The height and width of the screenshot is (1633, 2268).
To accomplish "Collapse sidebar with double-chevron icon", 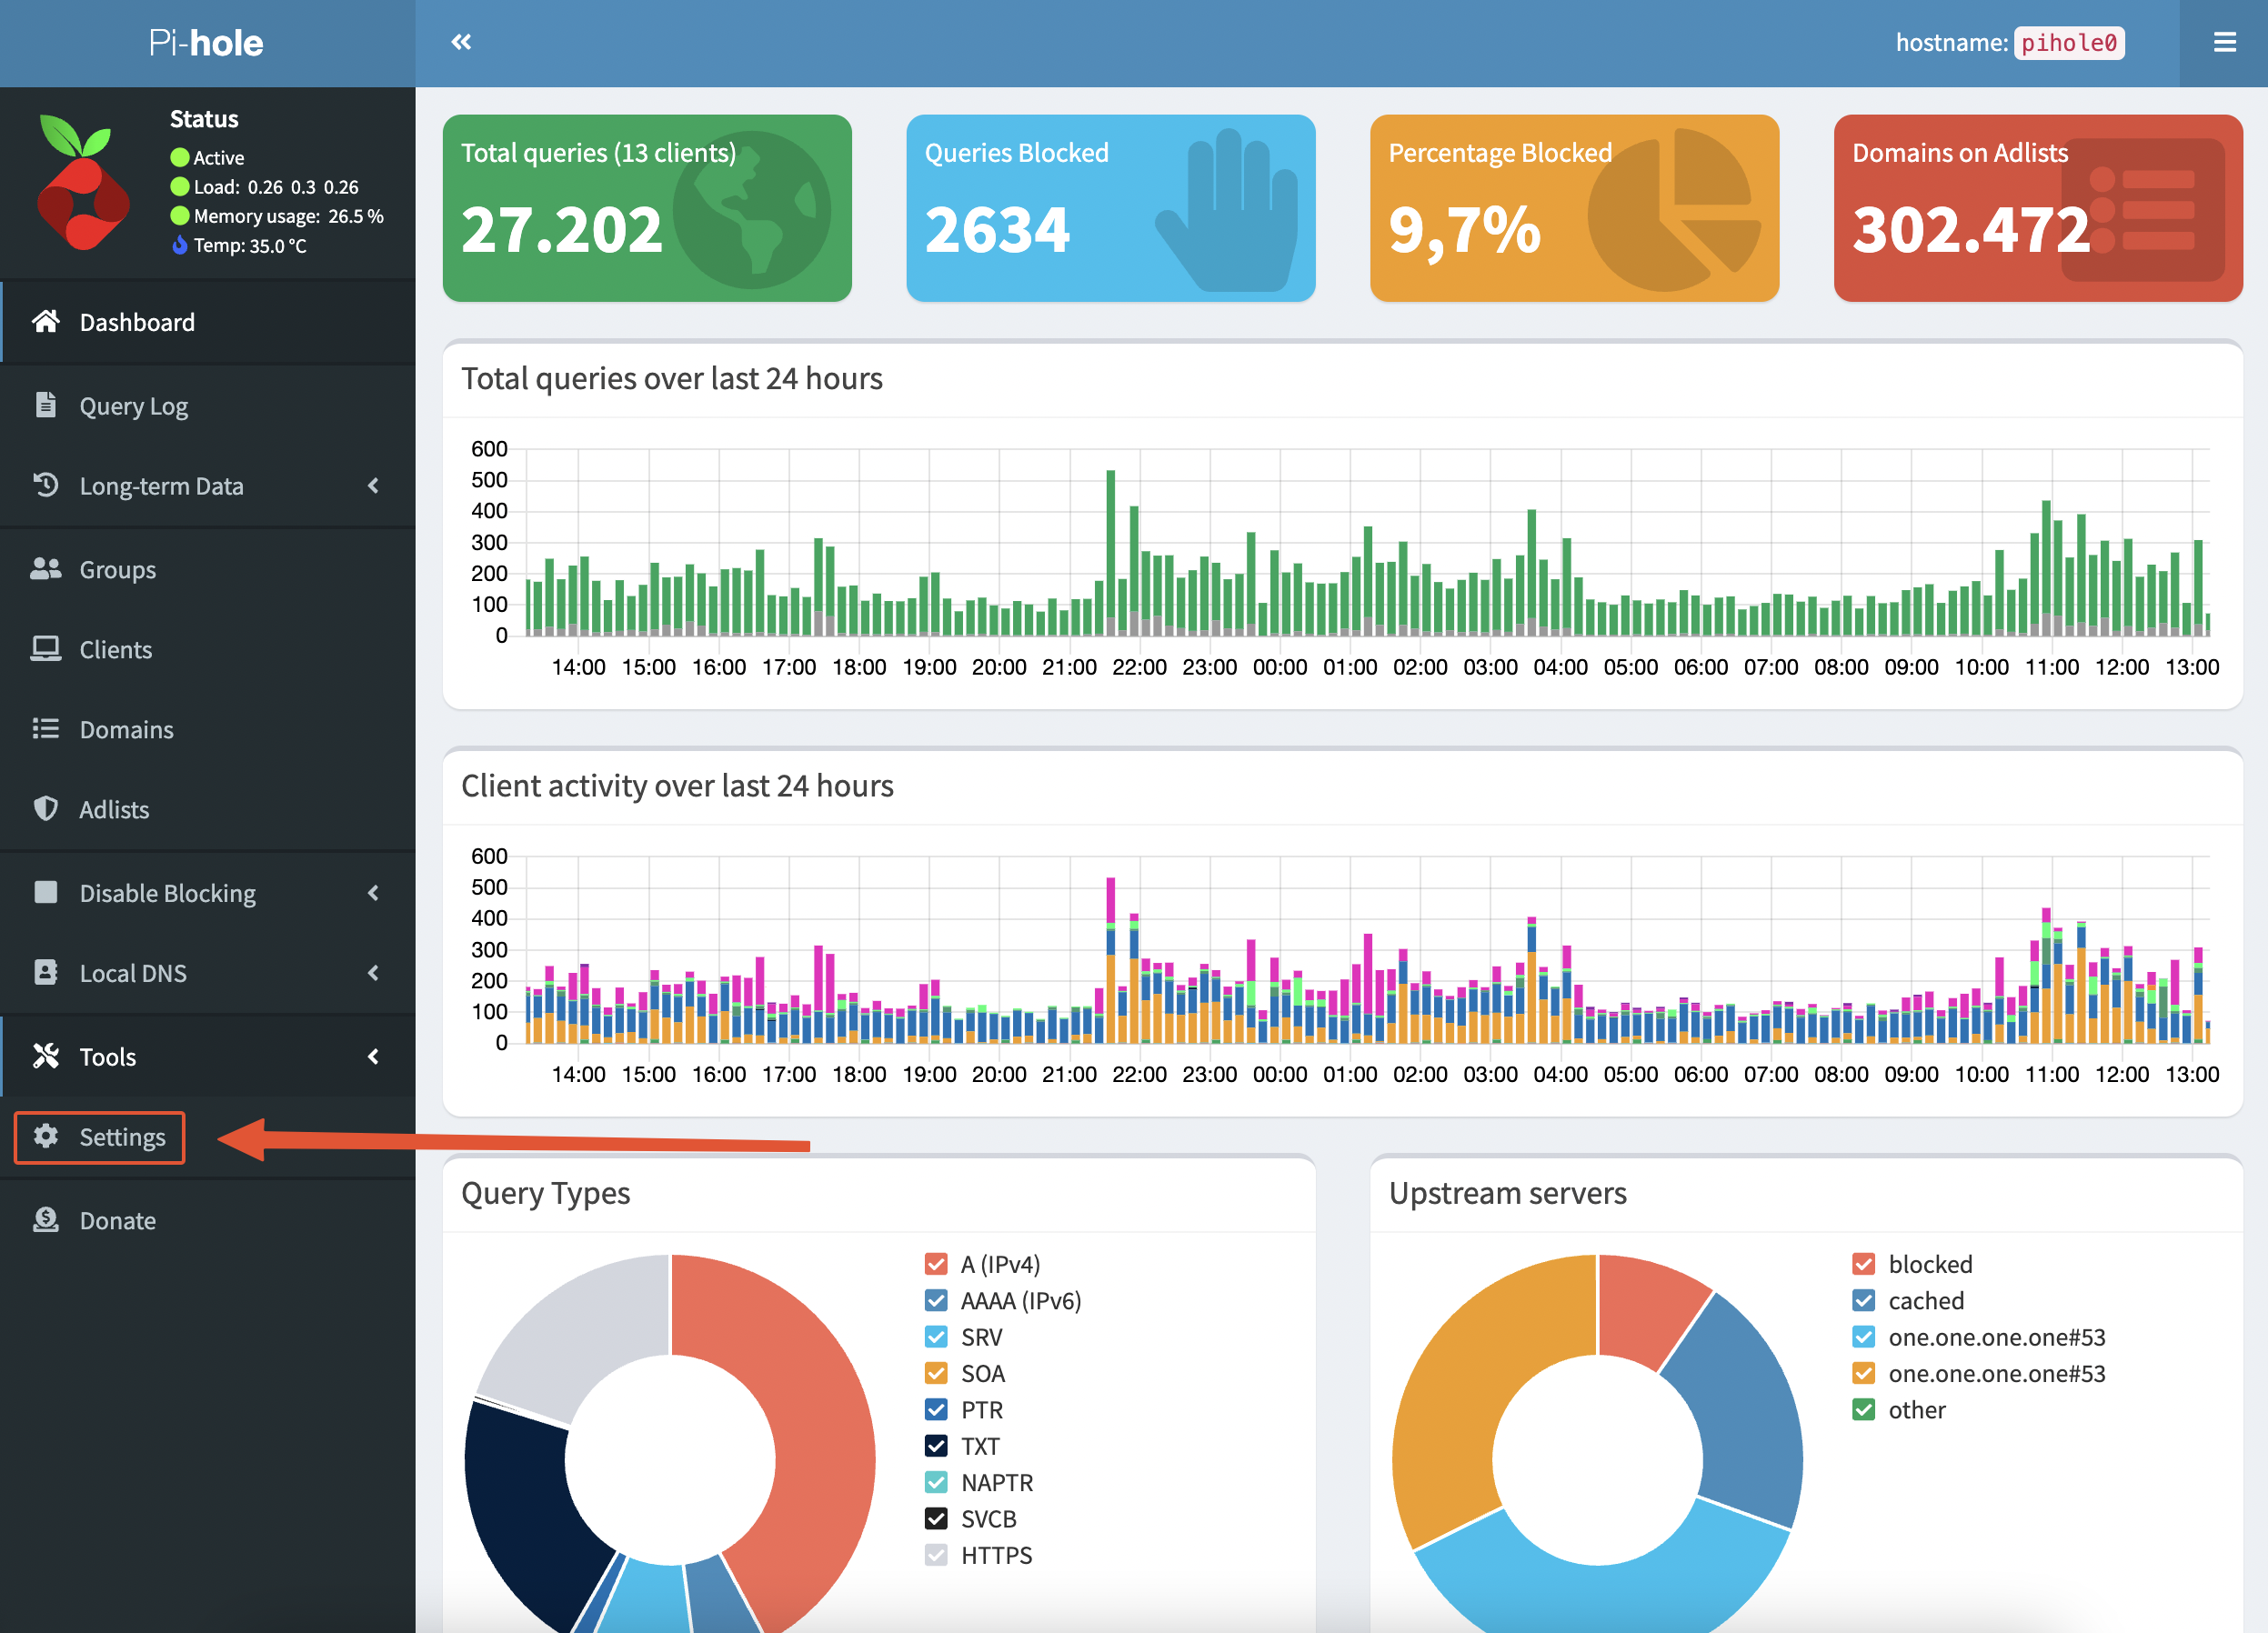I will point(461,42).
